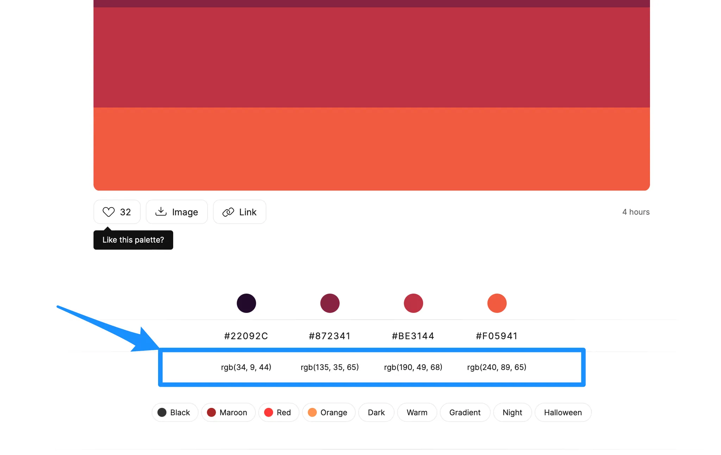
Task: Open the Orange color tag
Action: [x=328, y=412]
